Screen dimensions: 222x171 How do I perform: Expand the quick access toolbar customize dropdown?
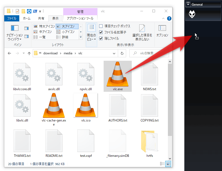tap(40, 11)
